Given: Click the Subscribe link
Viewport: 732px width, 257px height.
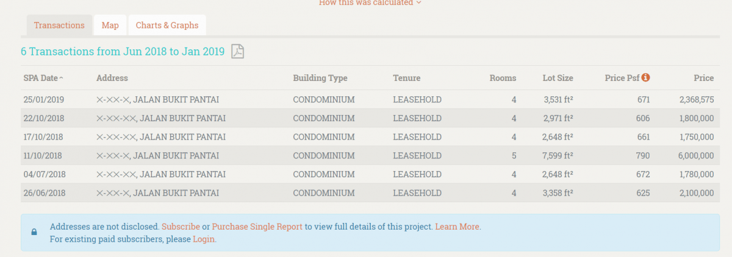Looking at the screenshot, I should 181,227.
